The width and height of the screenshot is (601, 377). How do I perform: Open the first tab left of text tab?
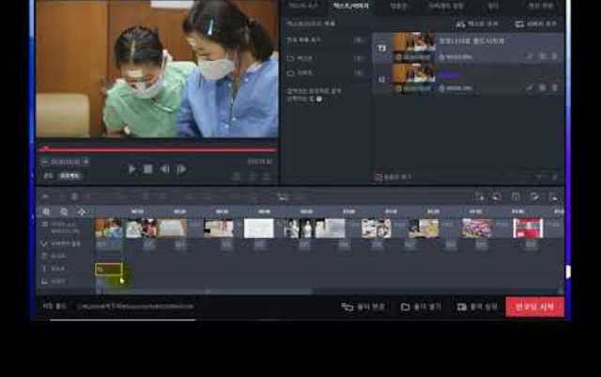coord(302,6)
